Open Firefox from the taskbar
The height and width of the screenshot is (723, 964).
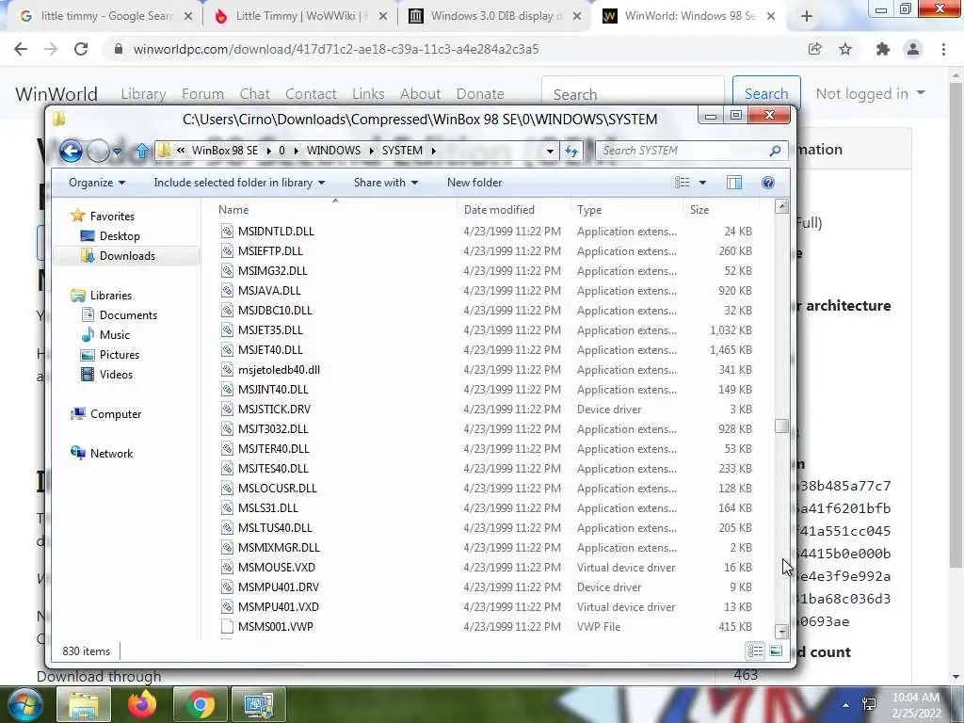(142, 704)
